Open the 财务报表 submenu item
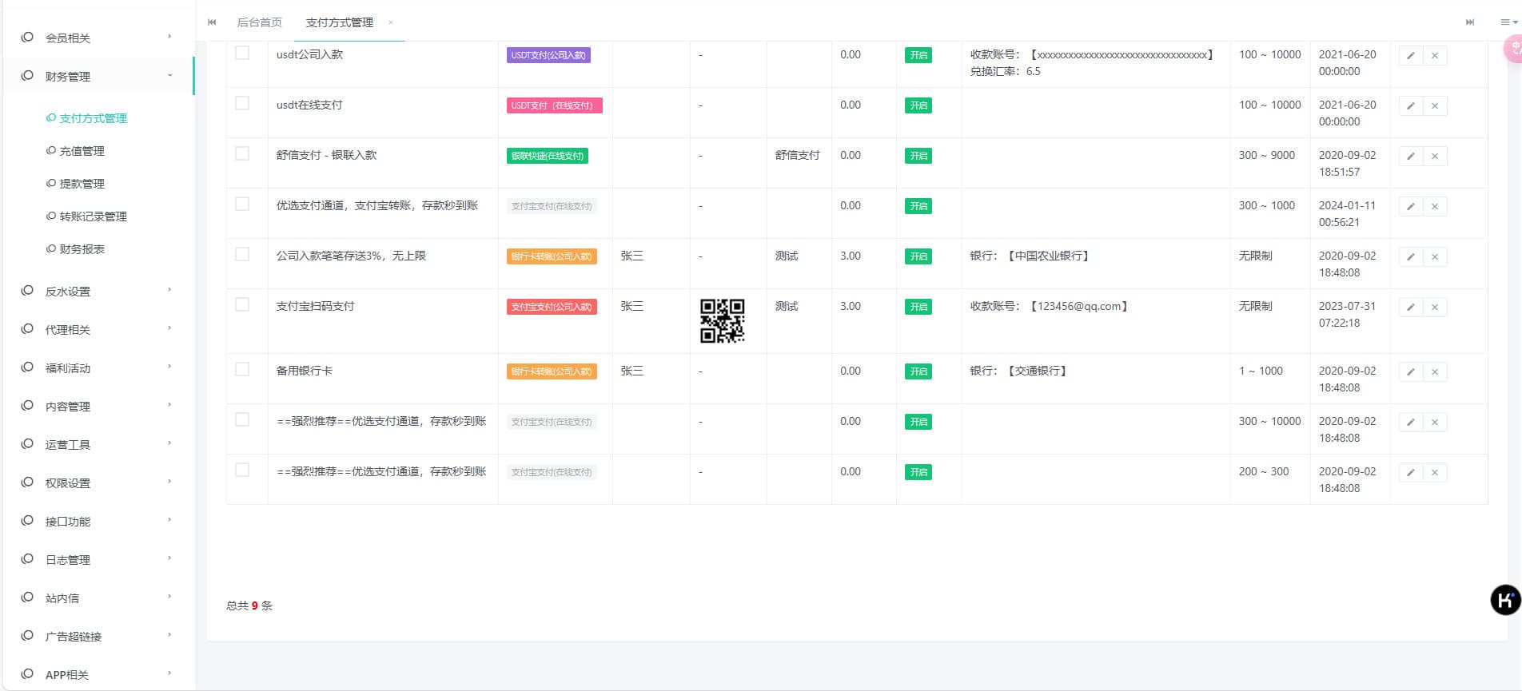This screenshot has height=691, width=1522. coord(82,249)
